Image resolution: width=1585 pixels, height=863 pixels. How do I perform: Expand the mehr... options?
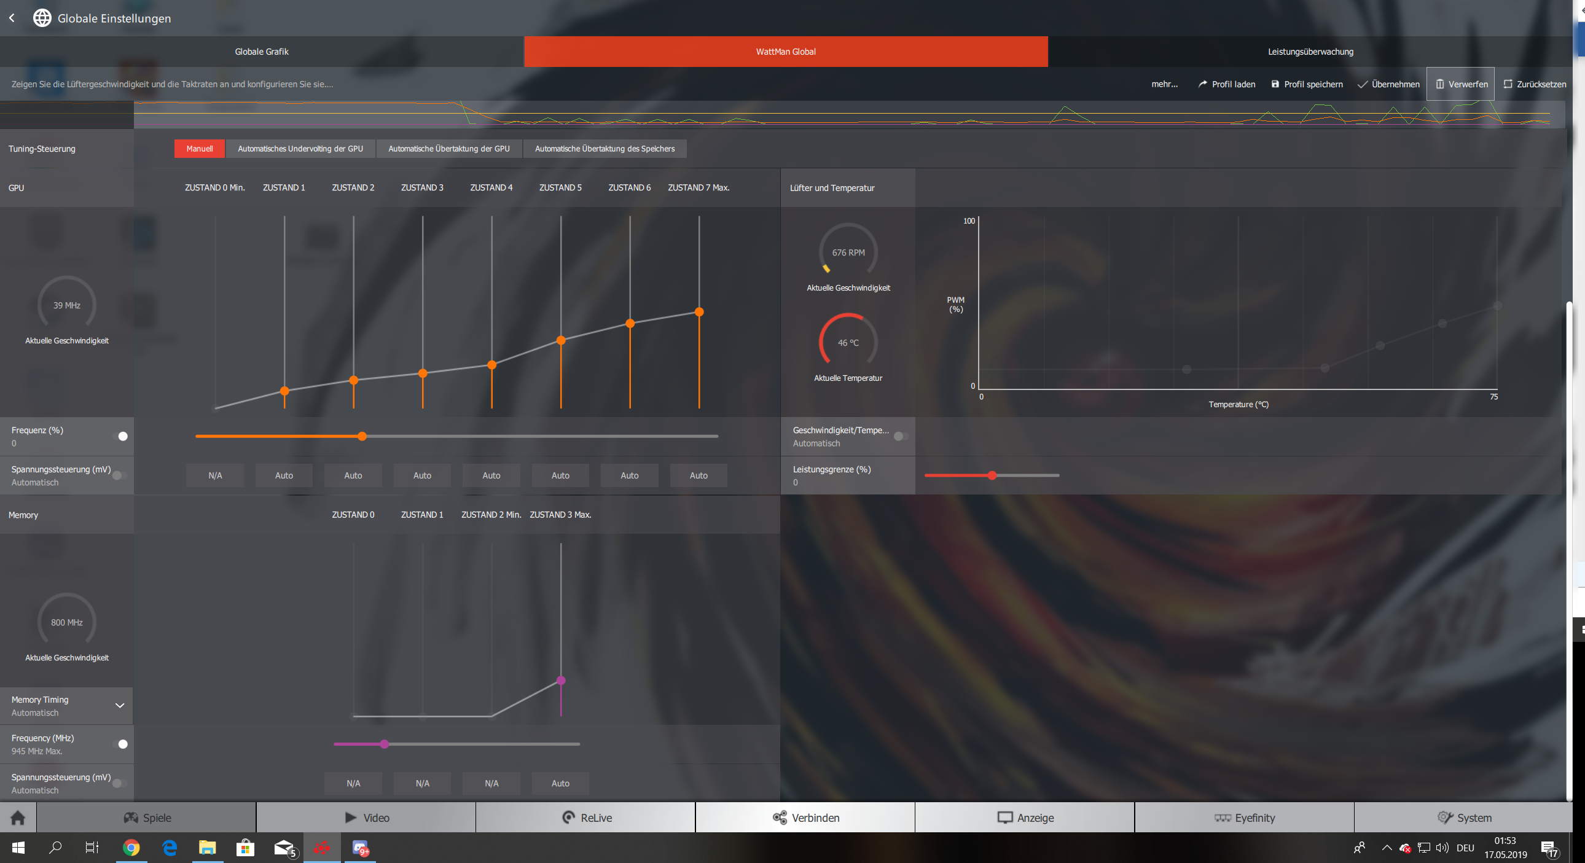point(1164,84)
